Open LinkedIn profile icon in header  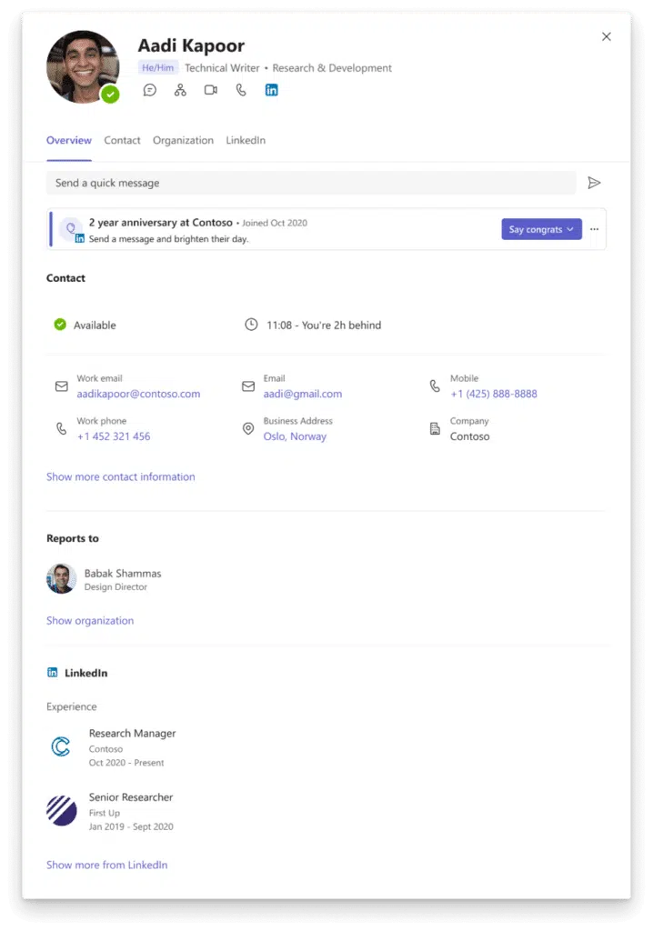272,90
